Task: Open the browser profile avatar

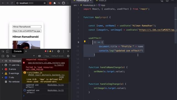Action: 63,3
